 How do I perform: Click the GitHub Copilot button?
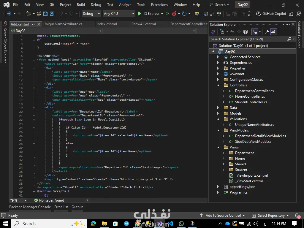(x=271, y=14)
